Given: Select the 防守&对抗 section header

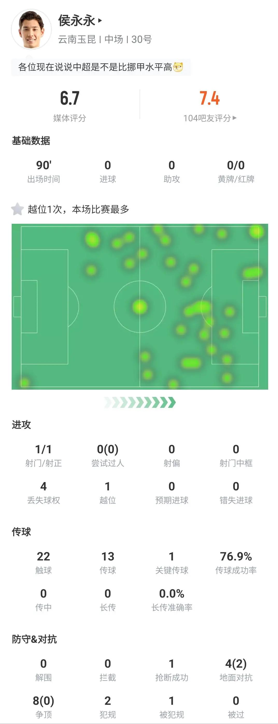Looking at the screenshot, I should tap(34, 639).
